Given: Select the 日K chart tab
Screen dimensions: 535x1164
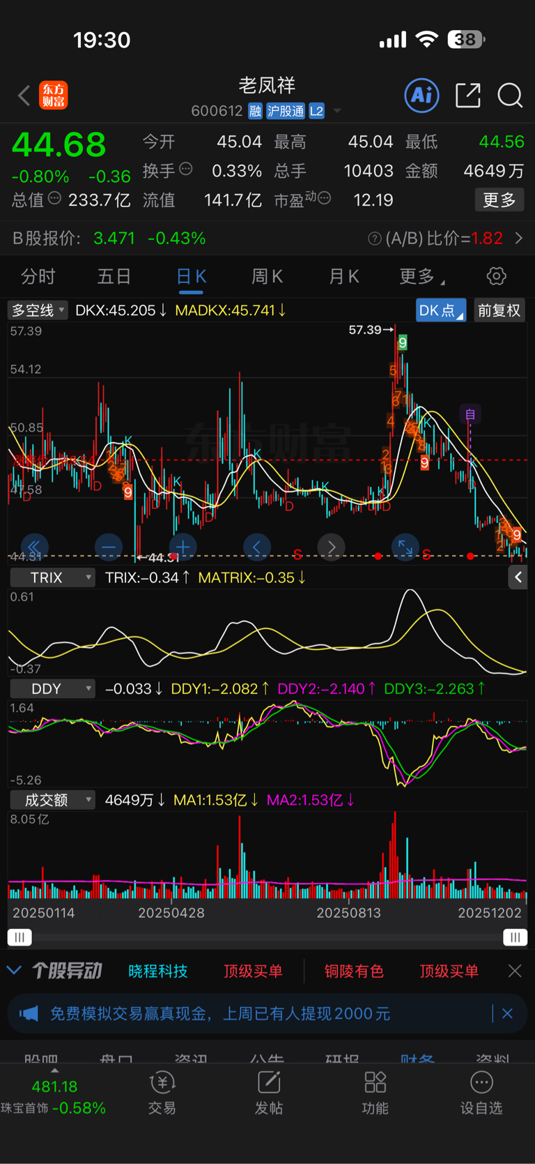Looking at the screenshot, I should pos(191,277).
